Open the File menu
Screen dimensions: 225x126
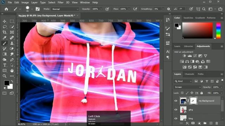pos(10,2)
